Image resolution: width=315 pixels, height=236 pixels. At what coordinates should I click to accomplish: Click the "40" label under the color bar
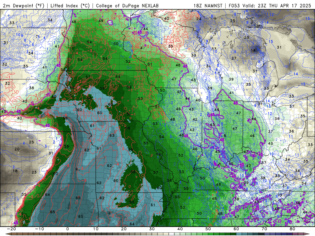click(180, 229)
